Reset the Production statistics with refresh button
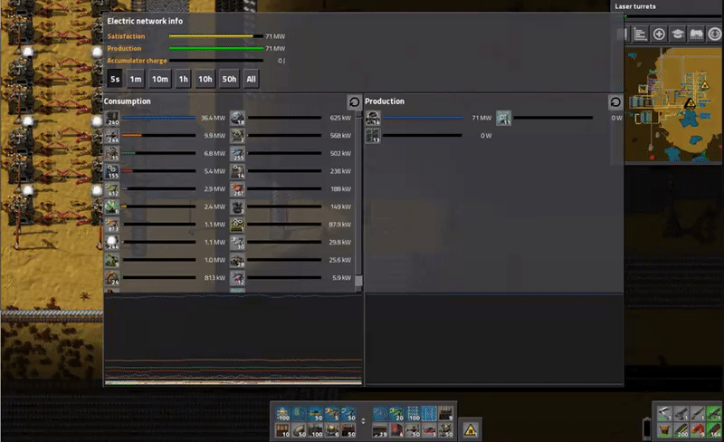 pos(615,101)
